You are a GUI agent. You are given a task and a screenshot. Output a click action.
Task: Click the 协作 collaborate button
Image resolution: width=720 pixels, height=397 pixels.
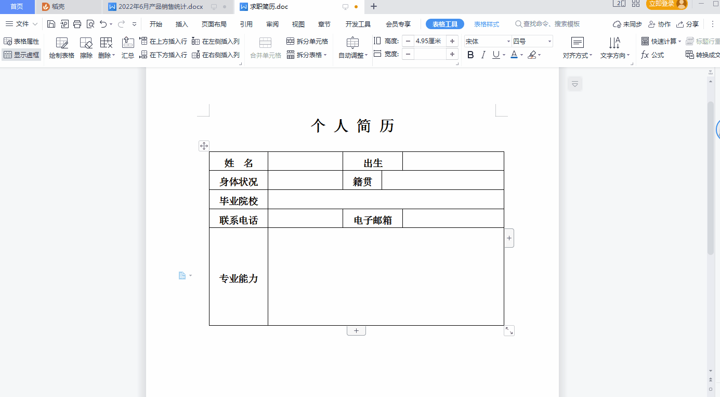coord(659,24)
